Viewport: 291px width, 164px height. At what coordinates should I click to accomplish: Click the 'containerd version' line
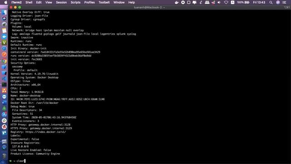click(x=55, y=52)
